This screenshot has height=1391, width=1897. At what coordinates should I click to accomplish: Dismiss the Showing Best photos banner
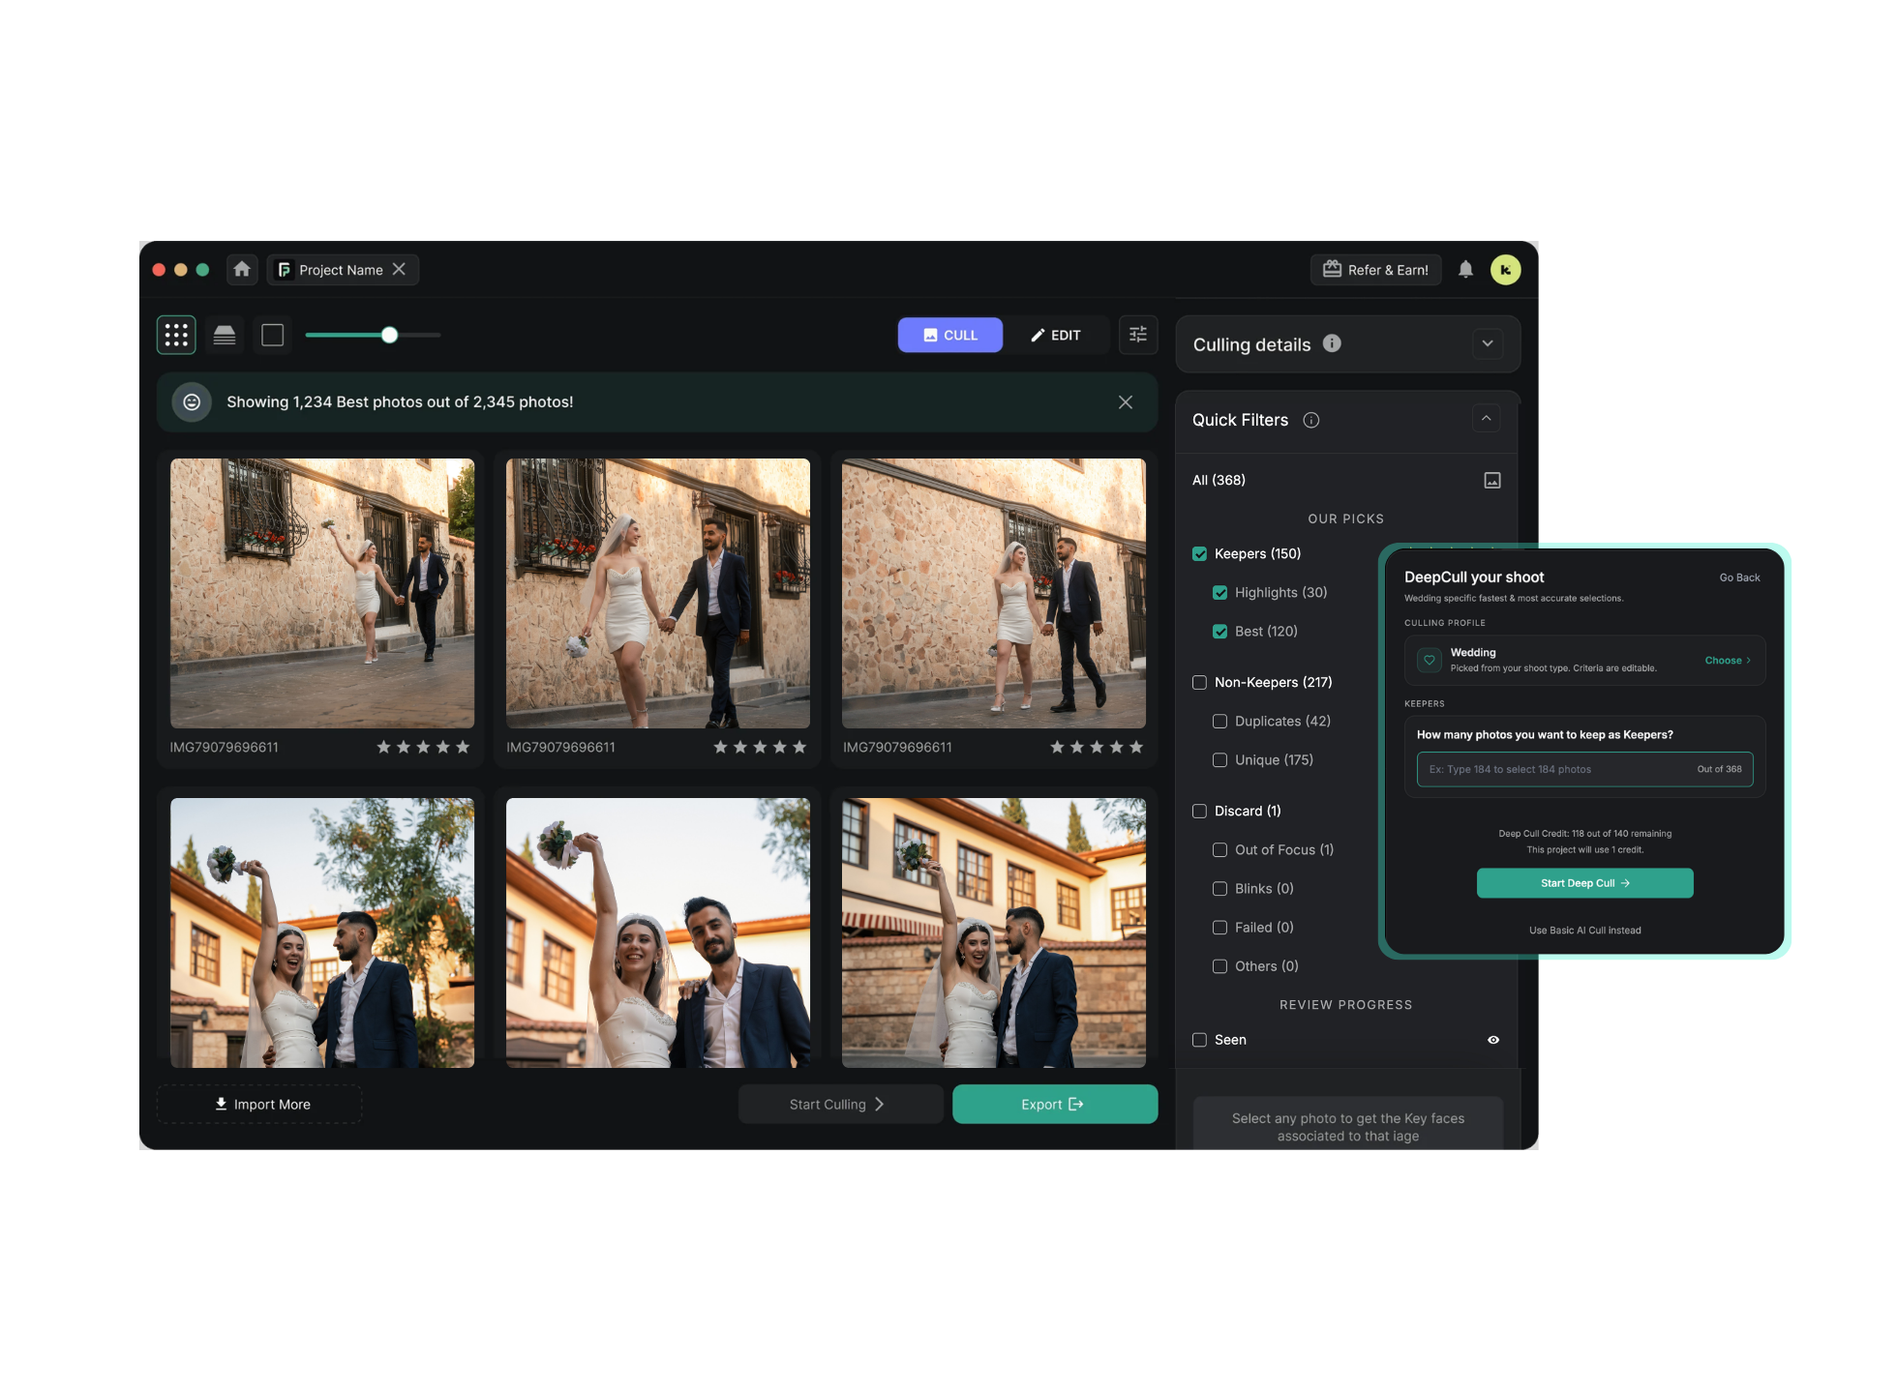coord(1125,401)
